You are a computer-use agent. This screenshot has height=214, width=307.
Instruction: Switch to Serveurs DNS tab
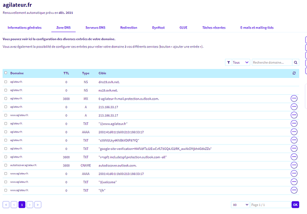[x=95, y=28]
